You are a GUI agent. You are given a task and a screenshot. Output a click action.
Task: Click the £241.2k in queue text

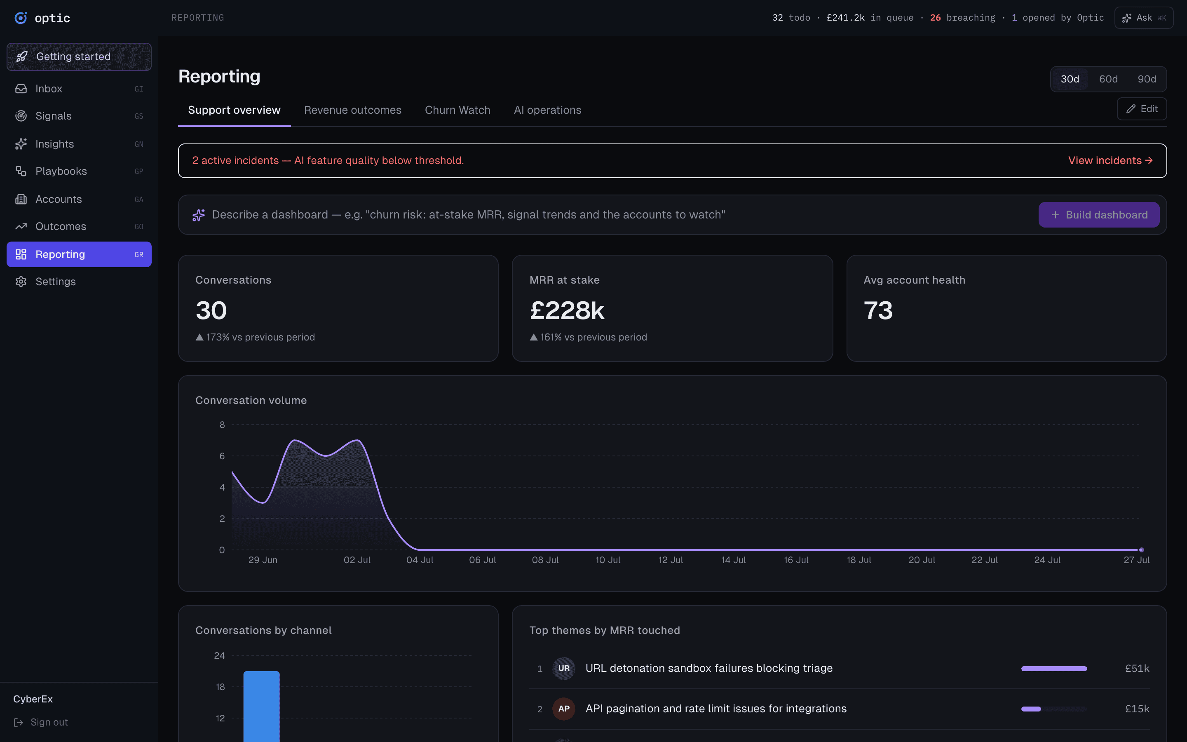pos(870,18)
